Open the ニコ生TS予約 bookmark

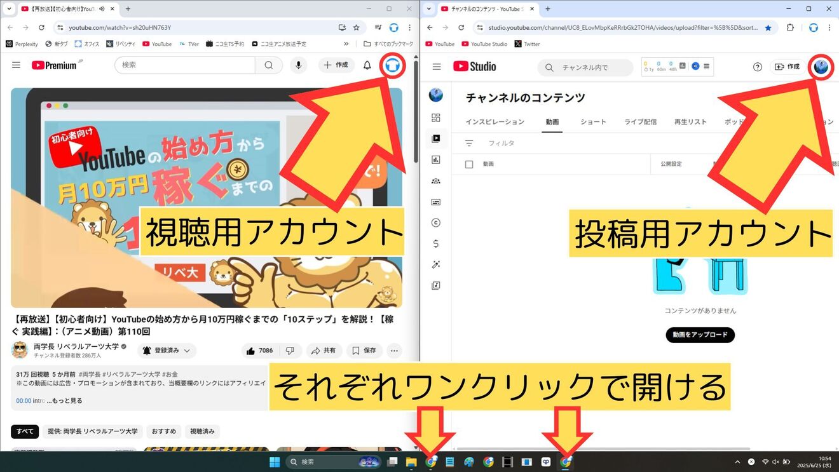pyautogui.click(x=225, y=44)
